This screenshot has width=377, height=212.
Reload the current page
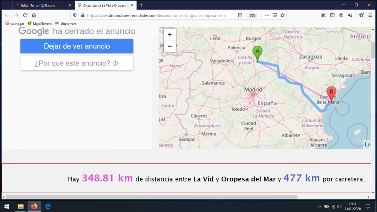pyautogui.click(x=25, y=15)
